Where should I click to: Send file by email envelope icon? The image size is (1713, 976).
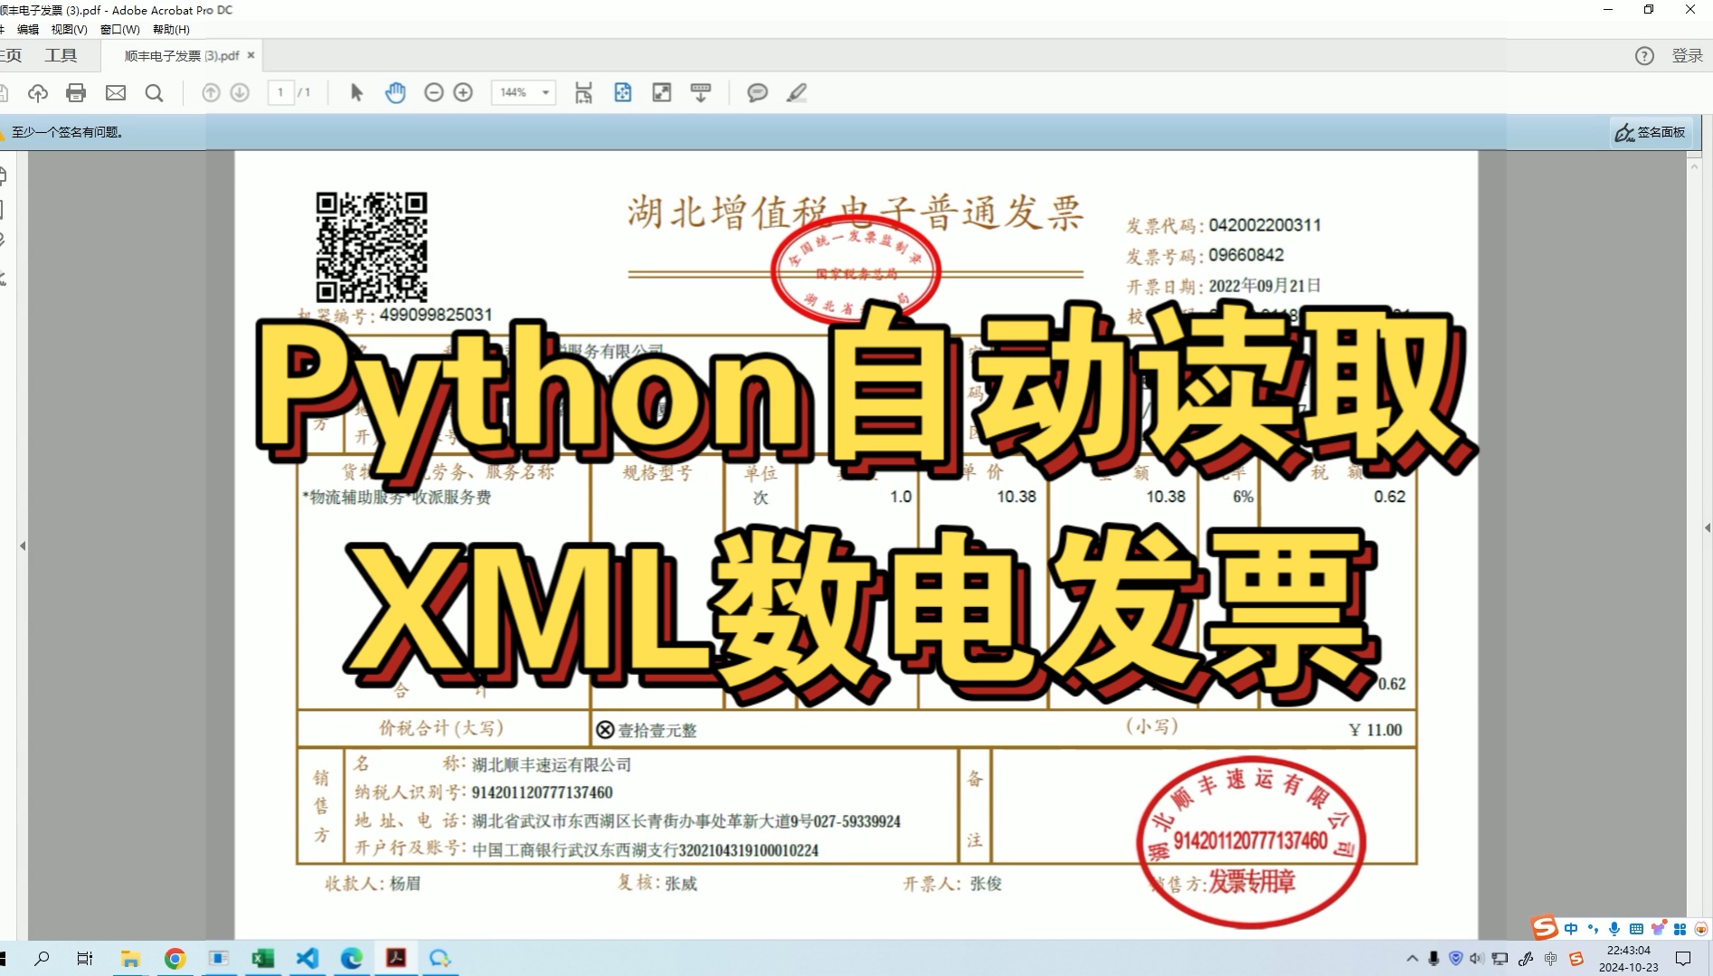116,93
